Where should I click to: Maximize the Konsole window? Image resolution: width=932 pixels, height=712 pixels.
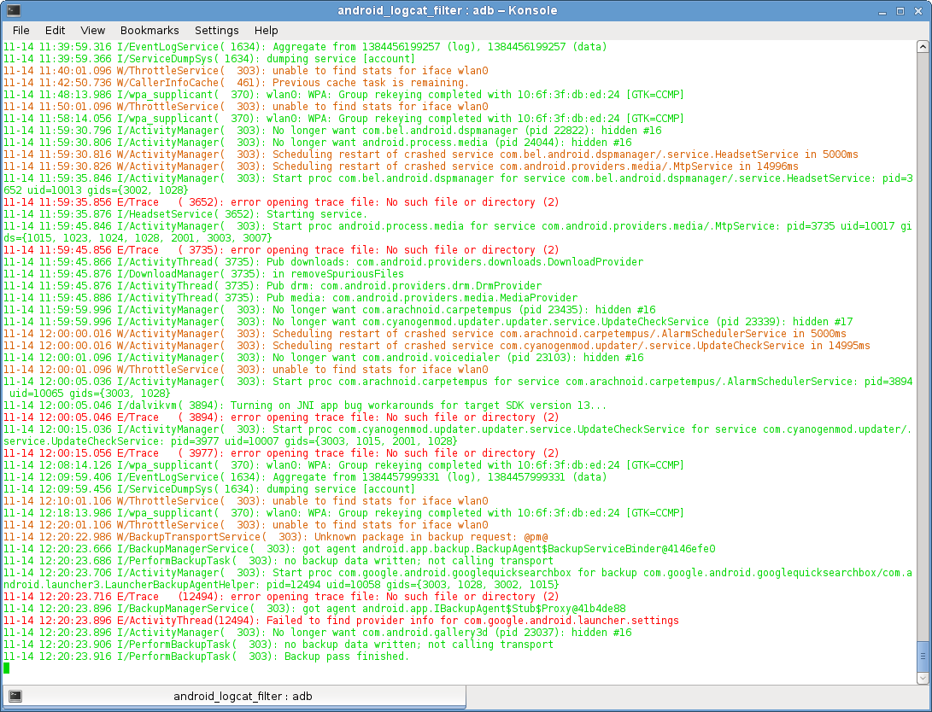coord(901,10)
